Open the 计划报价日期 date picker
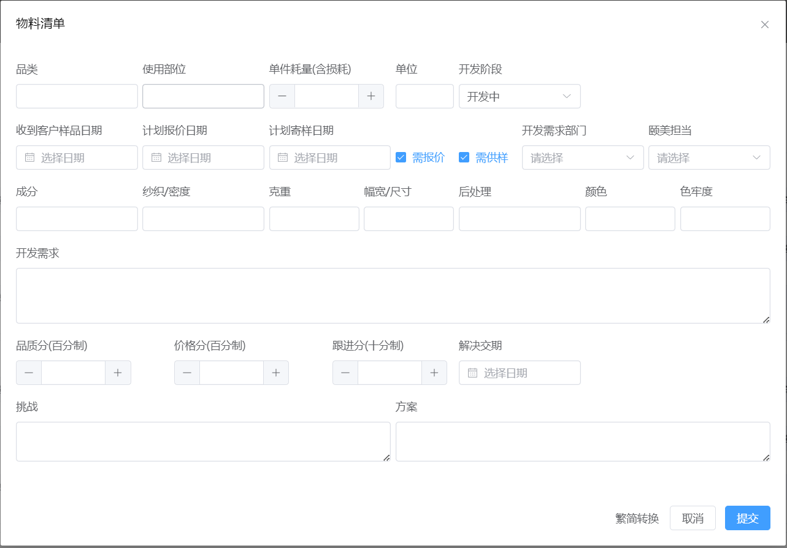This screenshot has height=548, width=787. [203, 158]
